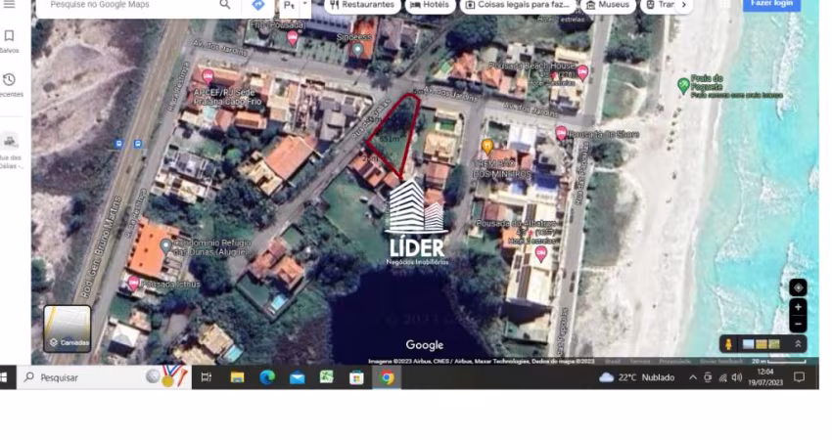Image resolution: width=832 pixels, height=440 pixels.
Task: Select Condomínio Refúgio das Dunas pin
Action: [x=166, y=246]
